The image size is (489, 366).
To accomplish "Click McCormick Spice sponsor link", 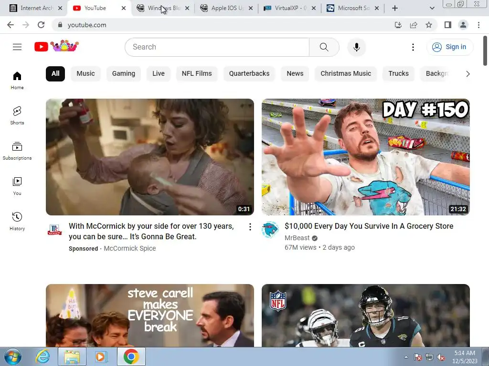I will pyautogui.click(x=130, y=248).
